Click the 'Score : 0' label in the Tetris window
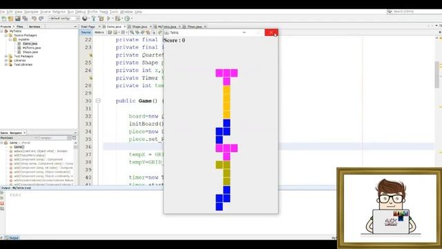 [x=175, y=40]
